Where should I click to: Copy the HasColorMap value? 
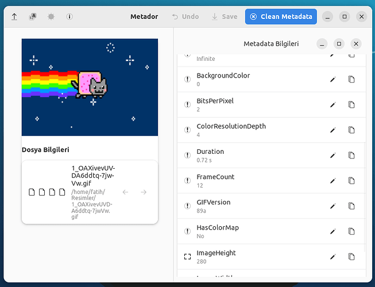(351, 231)
